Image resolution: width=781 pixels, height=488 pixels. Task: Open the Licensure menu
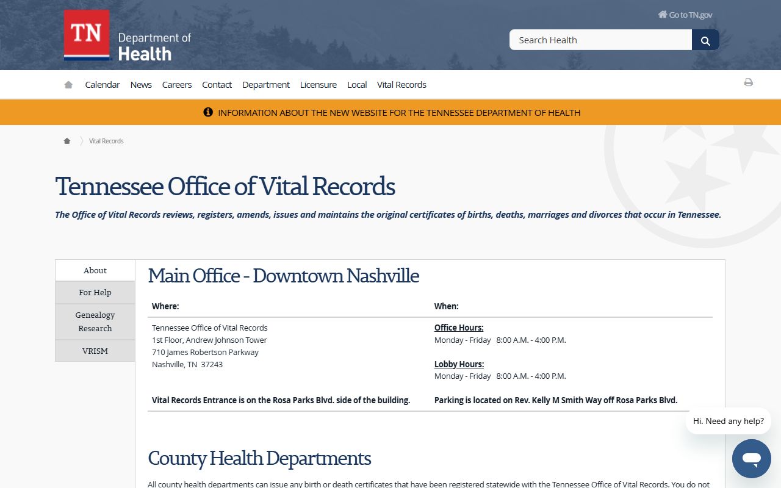(x=319, y=85)
